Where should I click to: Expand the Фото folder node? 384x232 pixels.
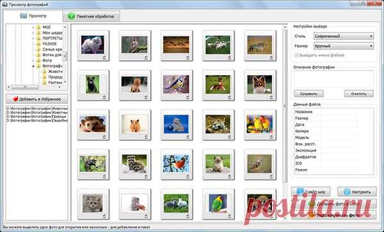pyautogui.click(x=33, y=60)
